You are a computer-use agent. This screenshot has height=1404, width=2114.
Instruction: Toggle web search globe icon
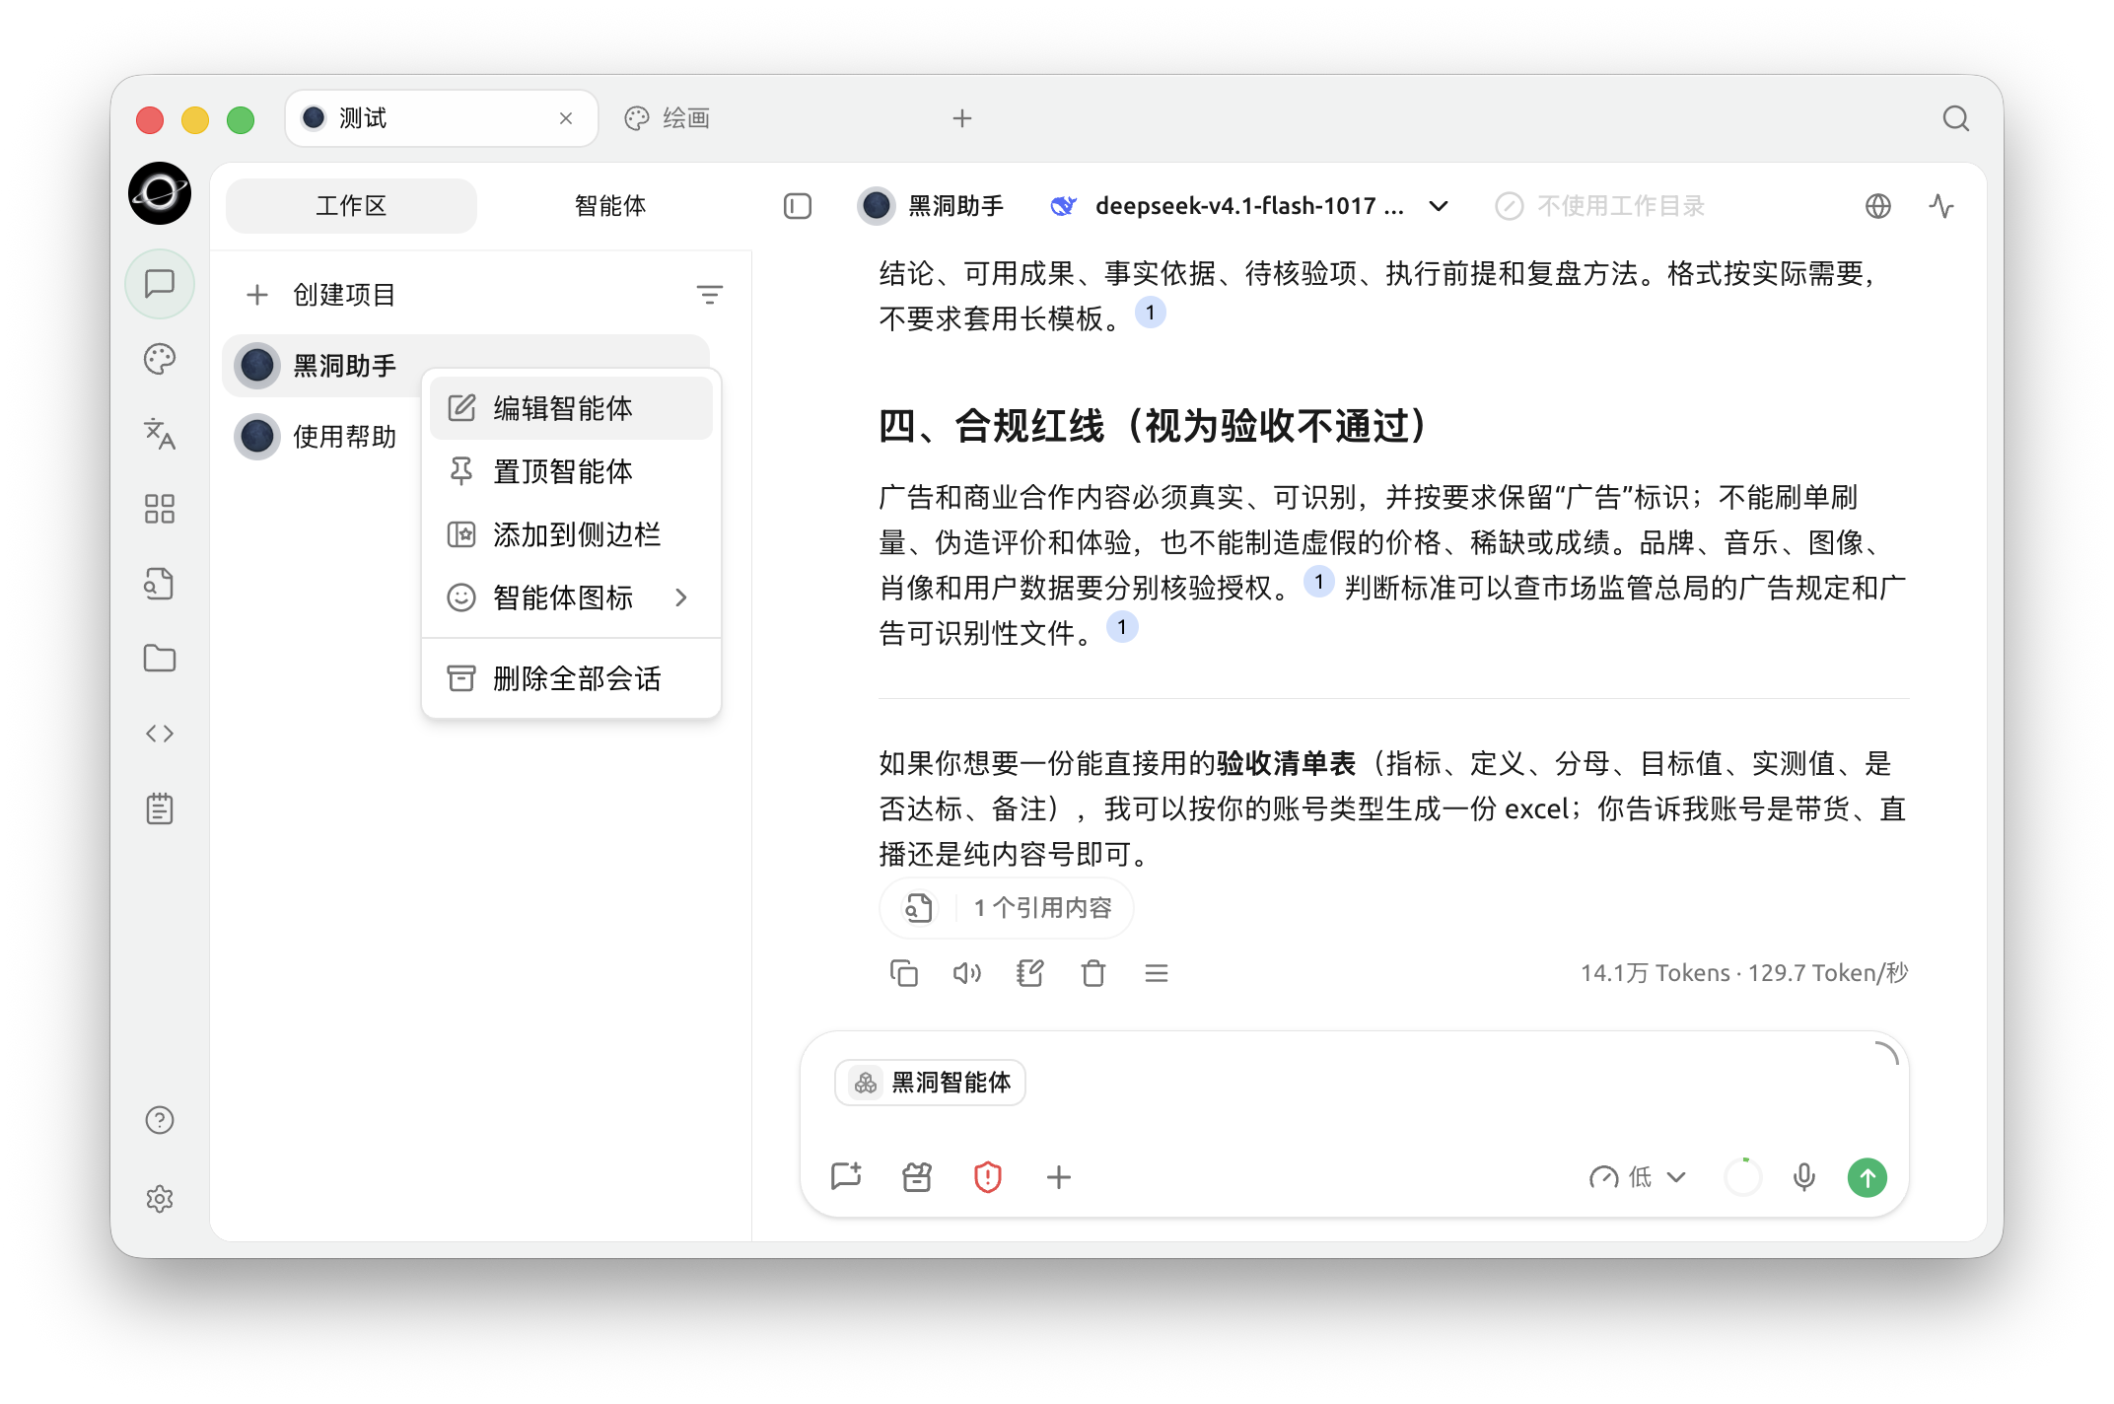1878,206
